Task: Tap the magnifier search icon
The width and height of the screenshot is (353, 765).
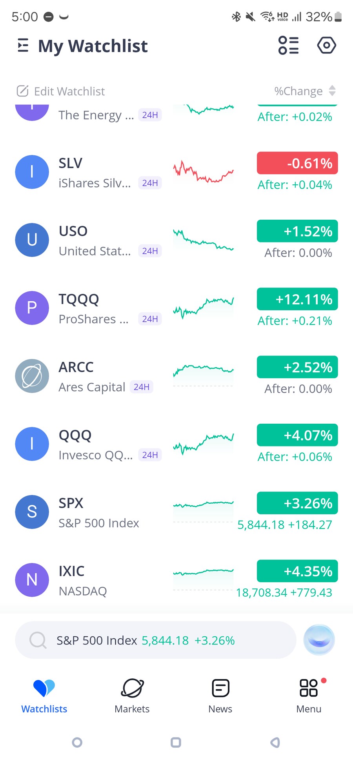Action: coord(38,640)
